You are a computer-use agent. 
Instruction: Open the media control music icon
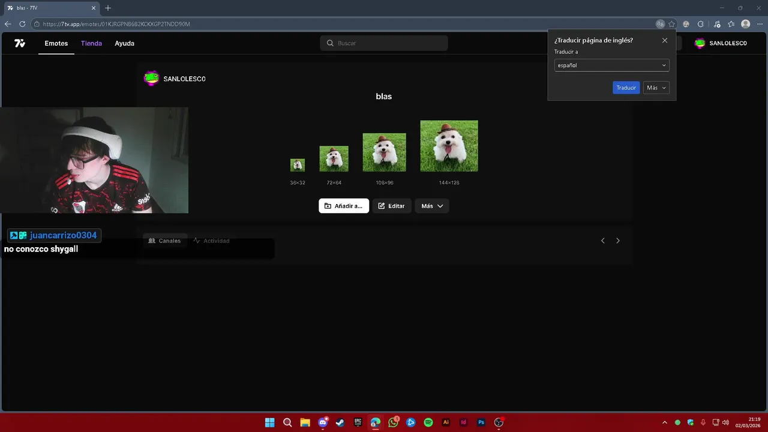tap(716, 24)
